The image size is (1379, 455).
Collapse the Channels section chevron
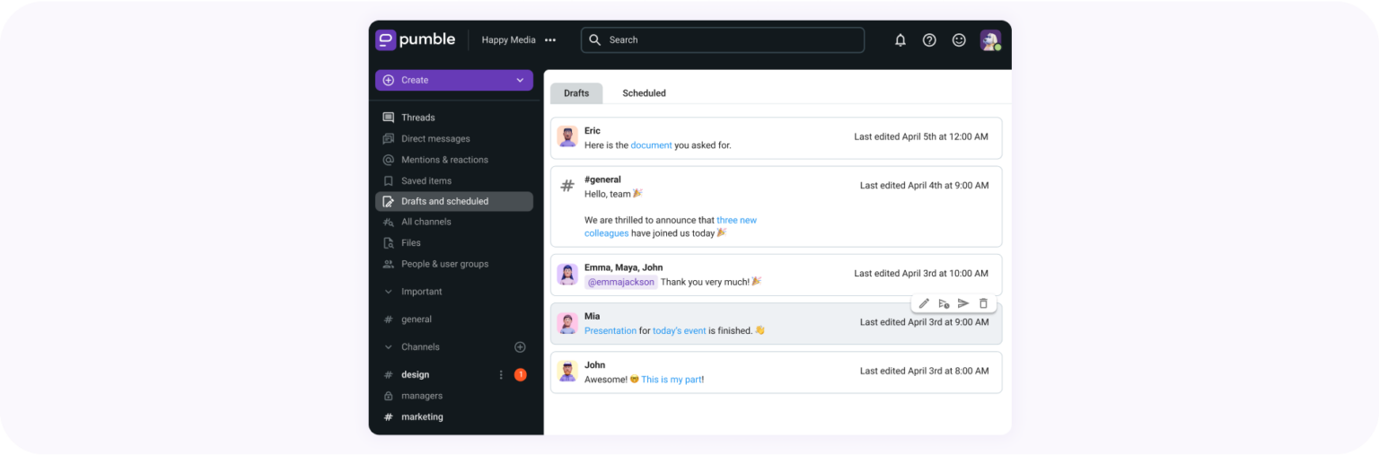(389, 347)
